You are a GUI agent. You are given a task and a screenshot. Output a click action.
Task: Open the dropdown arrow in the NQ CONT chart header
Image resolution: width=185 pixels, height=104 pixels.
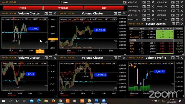coord(114,19)
